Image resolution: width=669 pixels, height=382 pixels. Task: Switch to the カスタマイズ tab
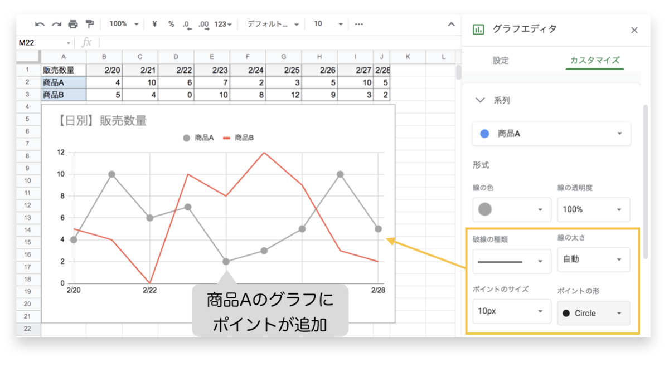click(595, 61)
